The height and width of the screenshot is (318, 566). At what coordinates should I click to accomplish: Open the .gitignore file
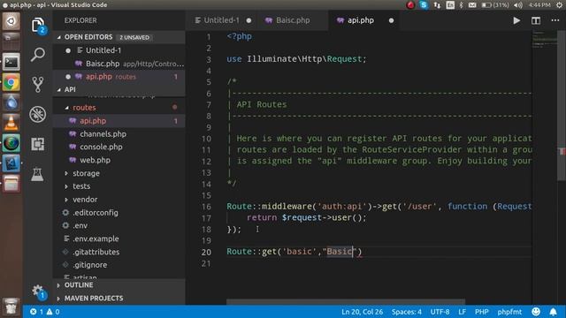point(90,265)
